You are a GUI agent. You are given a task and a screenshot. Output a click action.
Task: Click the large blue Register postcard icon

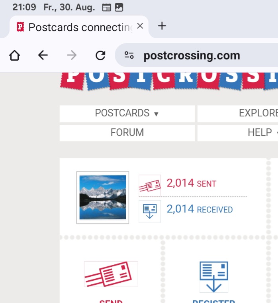pos(214,276)
